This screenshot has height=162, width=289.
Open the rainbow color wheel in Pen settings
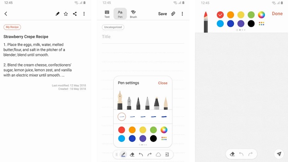(164, 130)
